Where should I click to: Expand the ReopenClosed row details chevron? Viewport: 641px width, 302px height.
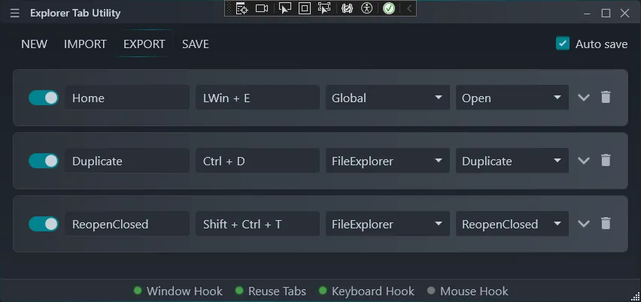(x=584, y=224)
